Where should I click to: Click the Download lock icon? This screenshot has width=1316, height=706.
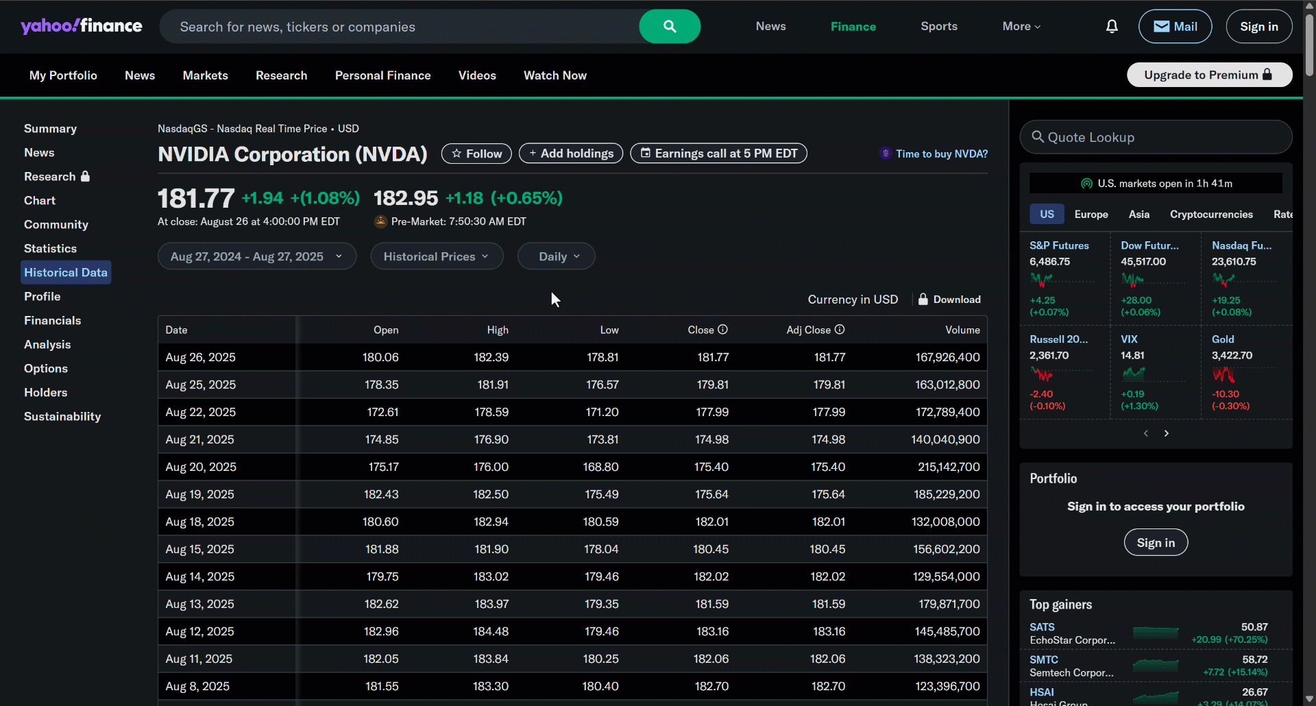[923, 299]
